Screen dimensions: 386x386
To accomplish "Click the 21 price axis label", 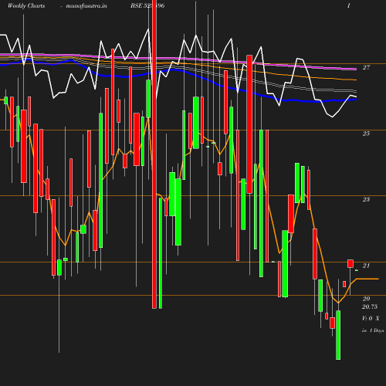I will 366,266.
